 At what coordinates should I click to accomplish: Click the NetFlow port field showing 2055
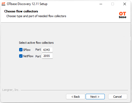(47, 56)
